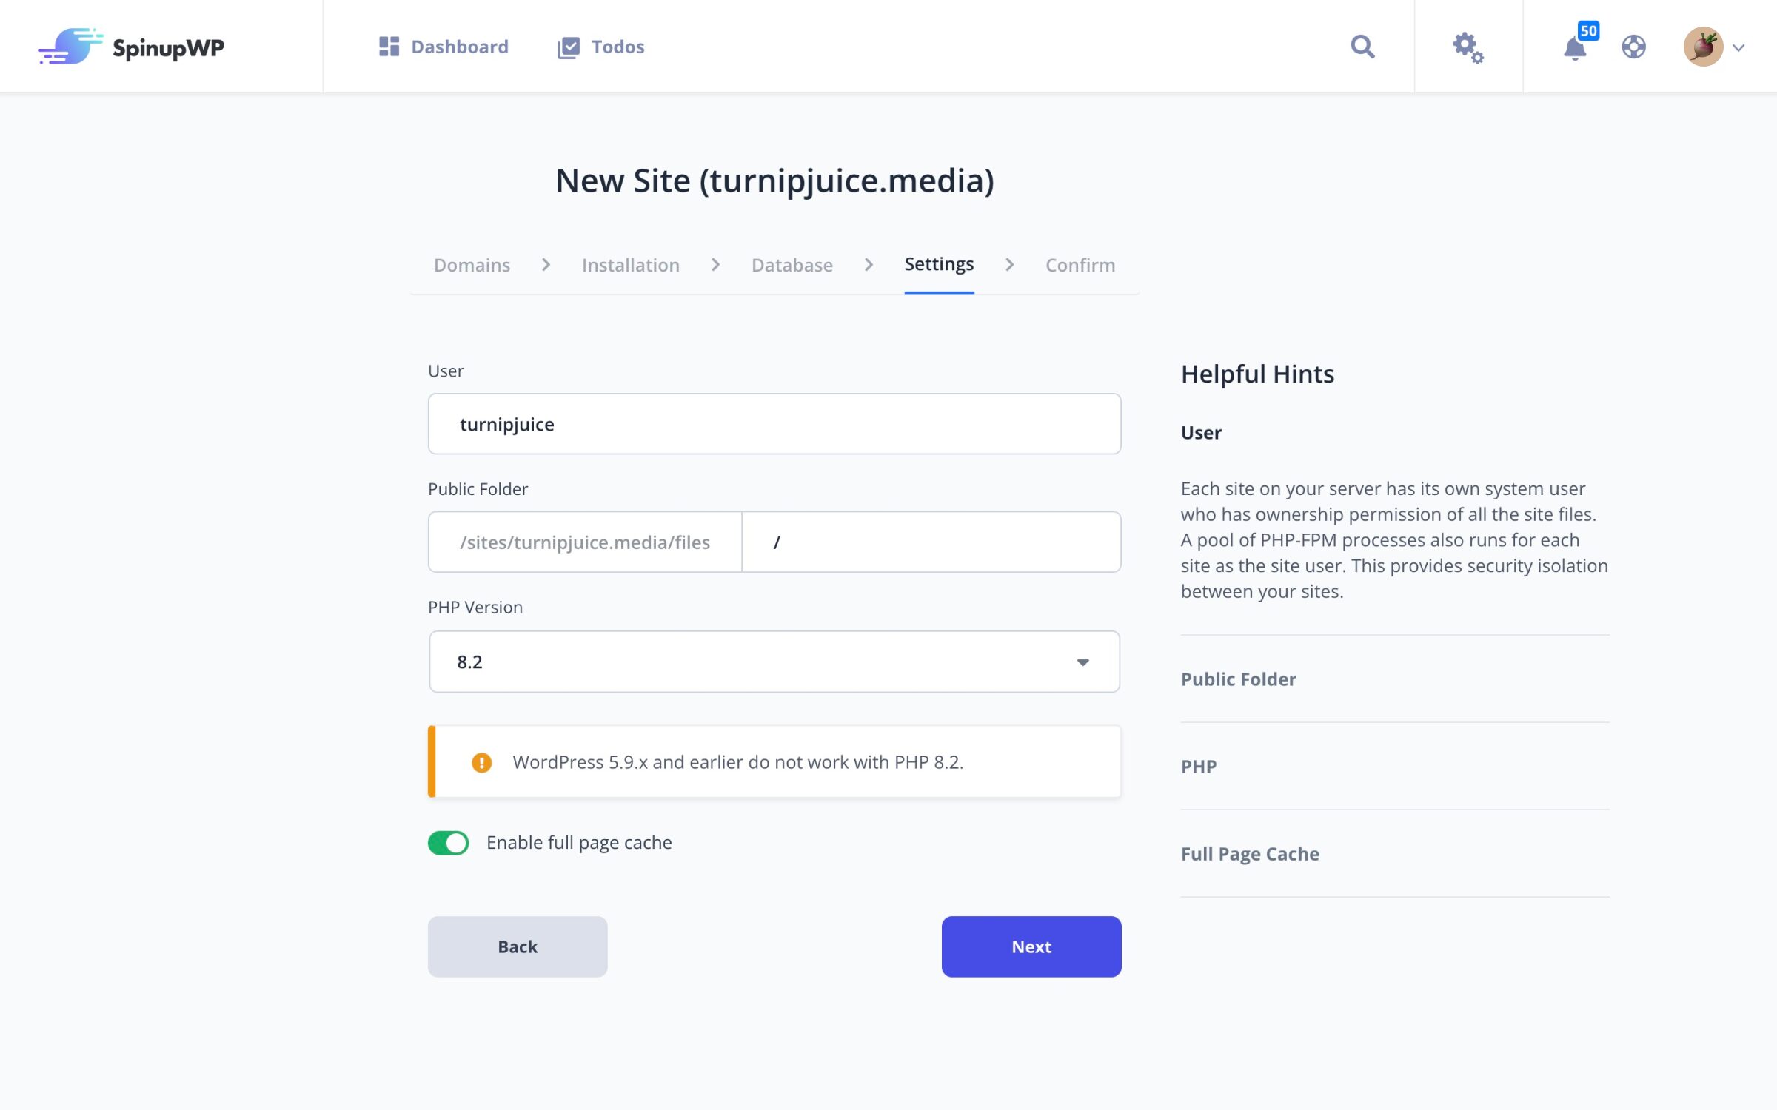
Task: Click the Dashboard grid icon
Action: coord(389,47)
